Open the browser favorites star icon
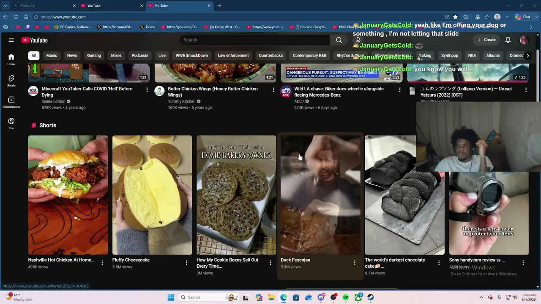 coord(455,17)
